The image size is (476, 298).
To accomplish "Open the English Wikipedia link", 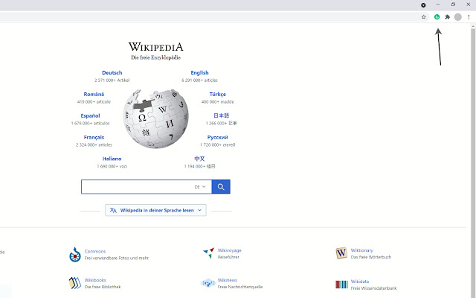I will (199, 73).
